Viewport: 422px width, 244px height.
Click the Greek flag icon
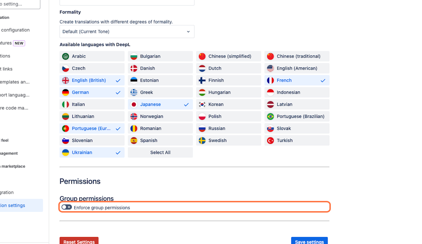[134, 93]
